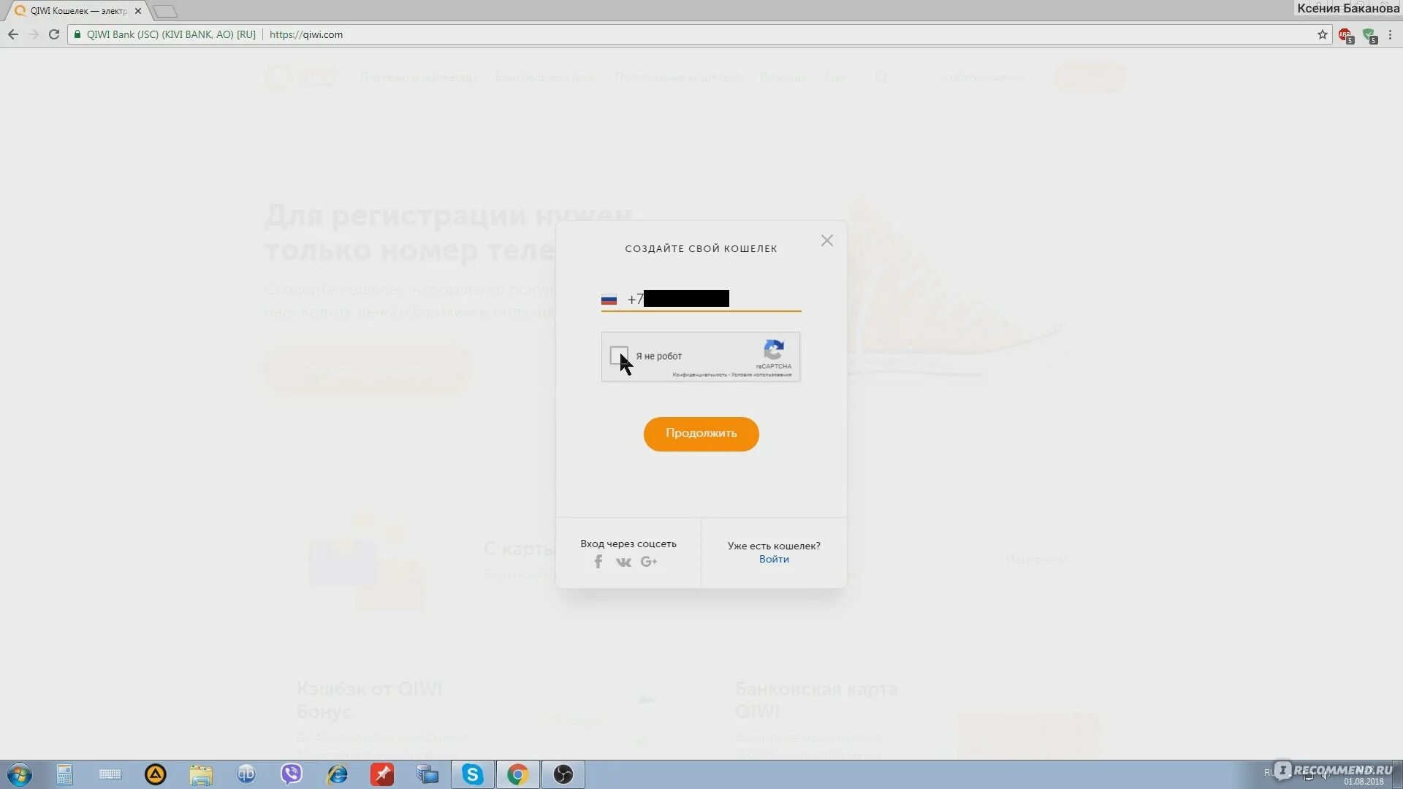Open AIMP player from the taskbar

tap(156, 774)
